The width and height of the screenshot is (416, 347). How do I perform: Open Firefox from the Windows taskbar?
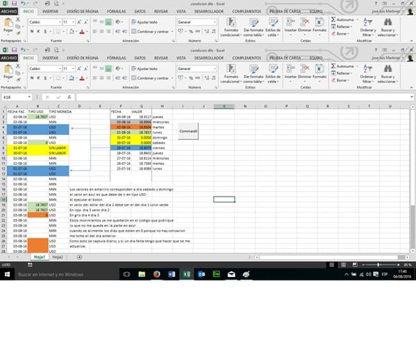coord(157,275)
